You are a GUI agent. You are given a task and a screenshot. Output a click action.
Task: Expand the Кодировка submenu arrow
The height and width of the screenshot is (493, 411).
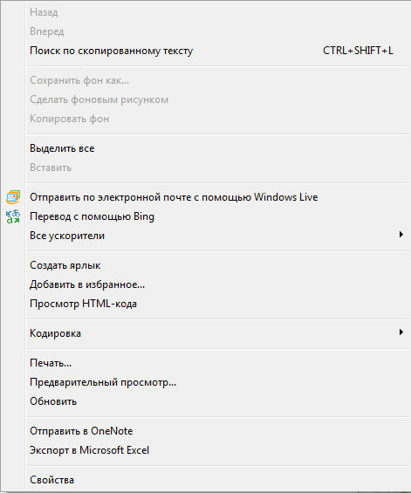(x=401, y=332)
